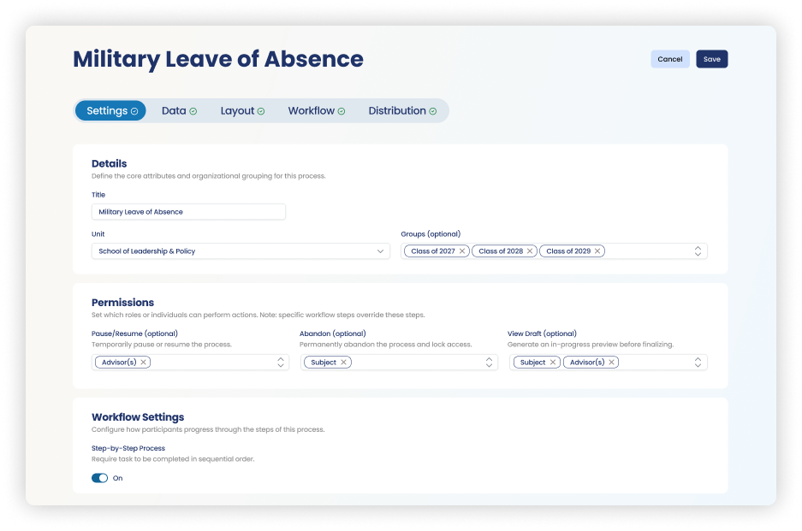Remove the Class of 2027 group chip
Screen dimensions: 802x531
point(462,251)
